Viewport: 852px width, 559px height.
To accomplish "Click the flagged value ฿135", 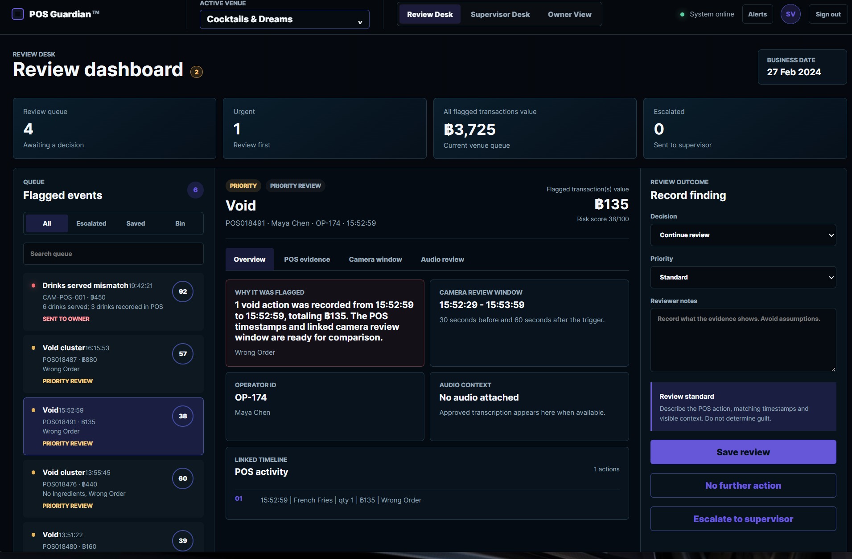I will point(611,204).
